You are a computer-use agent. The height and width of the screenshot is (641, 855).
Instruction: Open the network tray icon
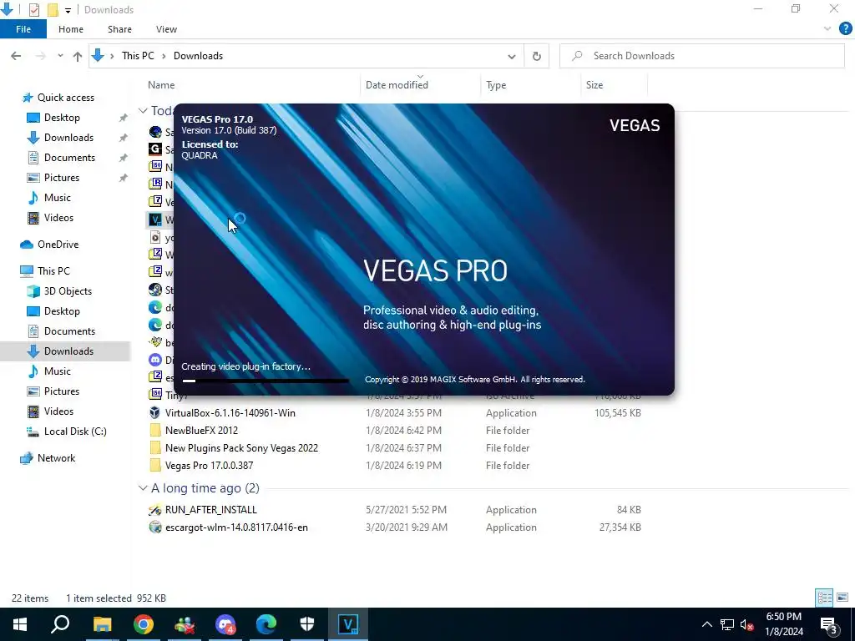727,624
